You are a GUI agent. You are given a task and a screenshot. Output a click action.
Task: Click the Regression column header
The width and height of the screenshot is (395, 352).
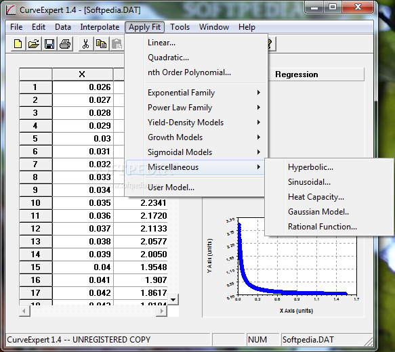click(316, 74)
